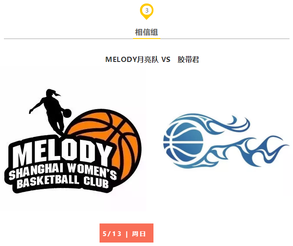293x246 pixels.
Task: Click the yellow underline below 相信组
Action: coord(146,39)
